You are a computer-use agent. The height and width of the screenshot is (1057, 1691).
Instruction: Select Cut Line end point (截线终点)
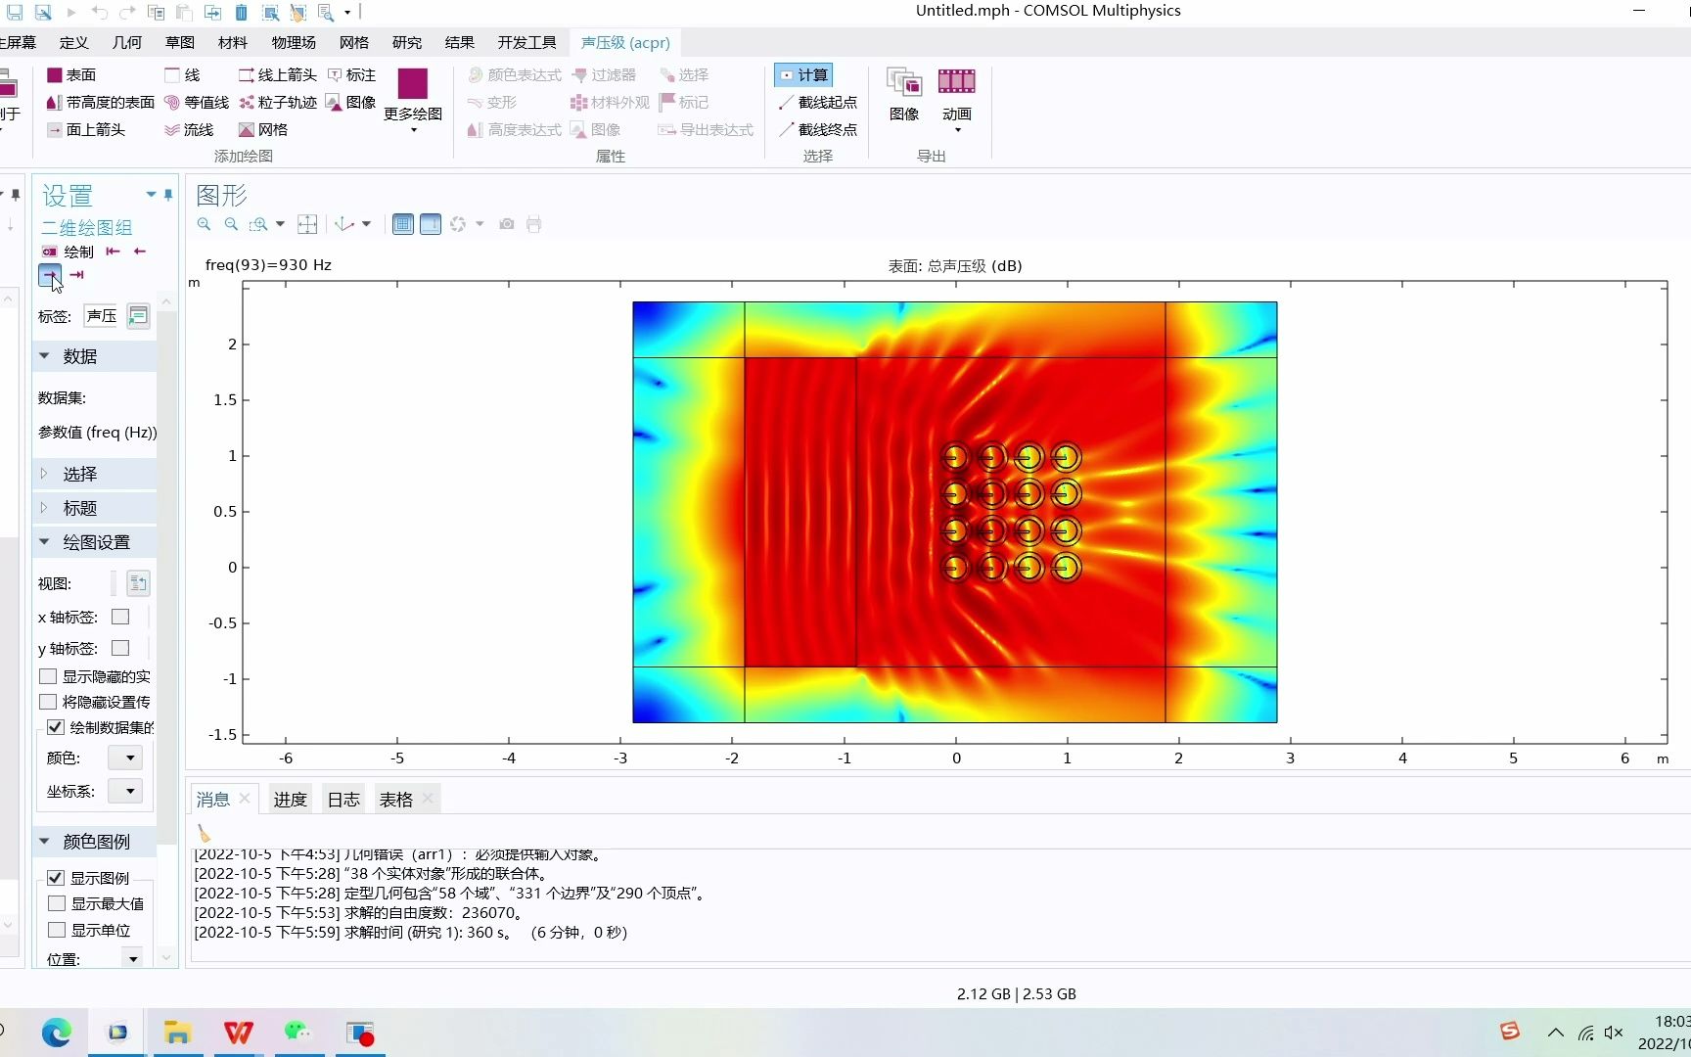point(818,129)
